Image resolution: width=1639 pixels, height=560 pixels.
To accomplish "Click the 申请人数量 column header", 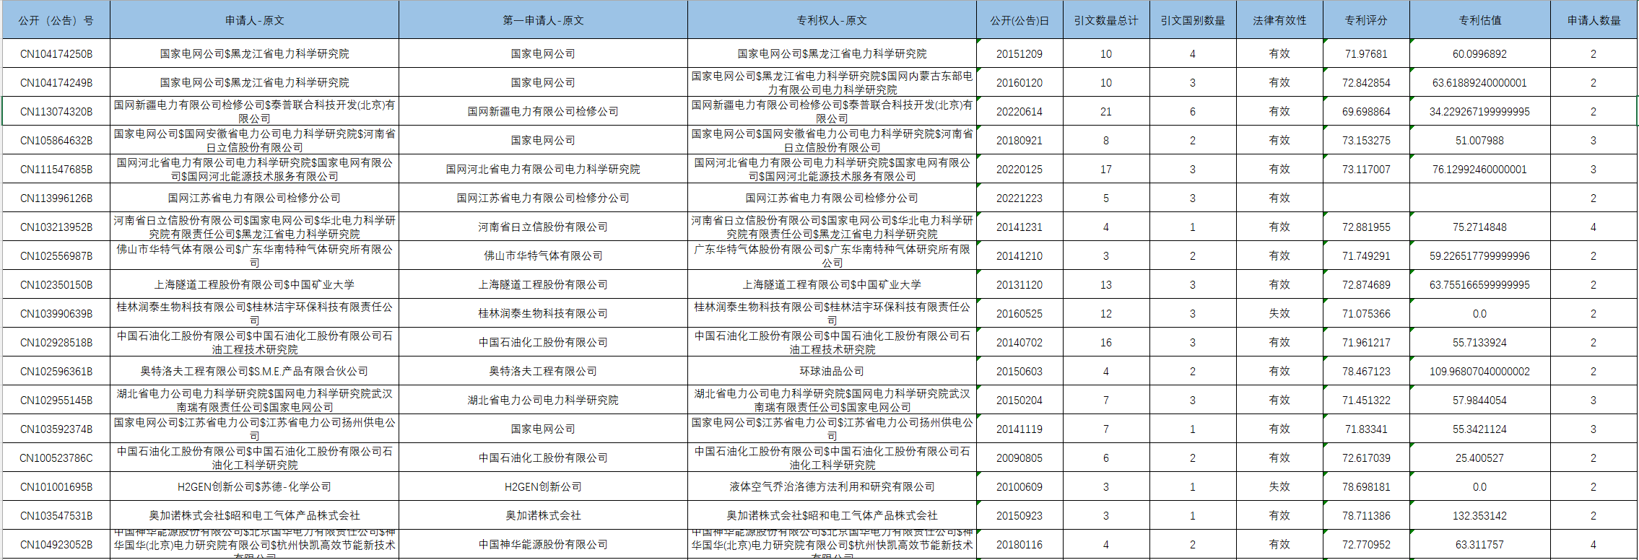I will tap(1594, 20).
